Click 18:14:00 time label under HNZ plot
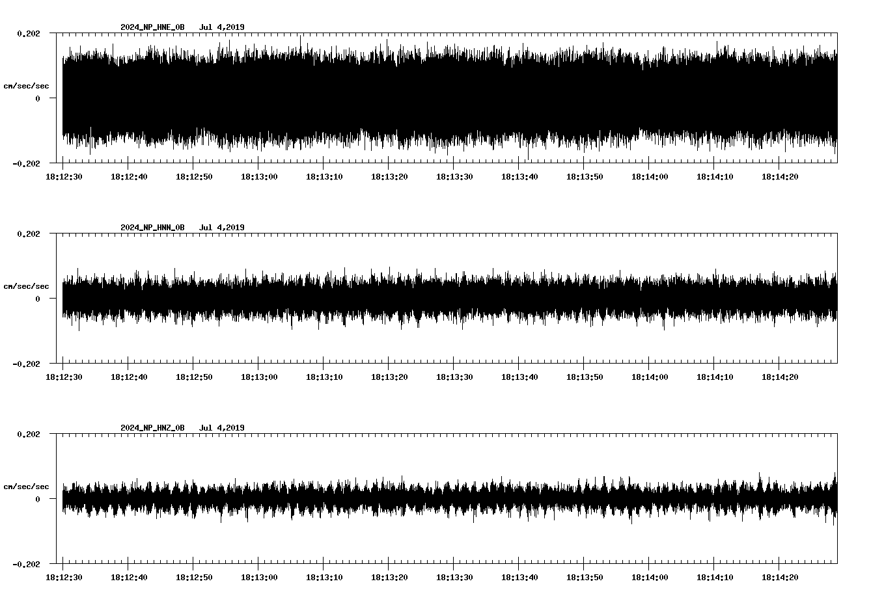 (x=650, y=577)
